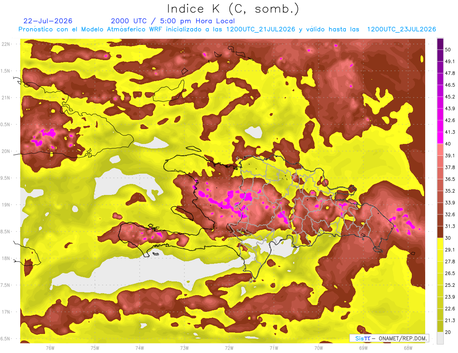
Task: Click the 'ONAMET/REP.DOM.' credit label
Action: click(x=403, y=338)
